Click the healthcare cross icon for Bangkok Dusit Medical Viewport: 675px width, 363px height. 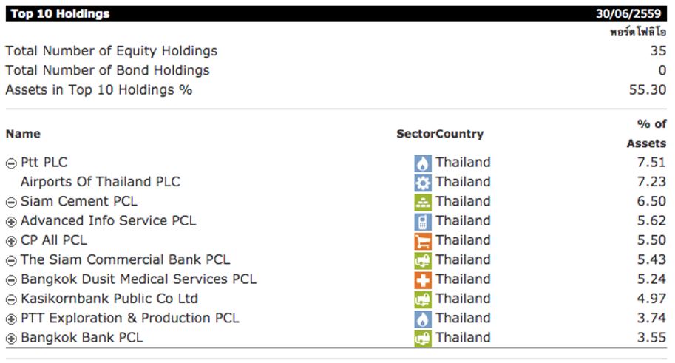point(423,279)
